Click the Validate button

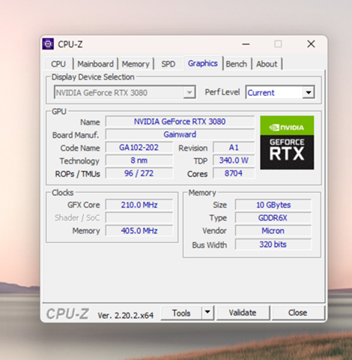pyautogui.click(x=243, y=313)
